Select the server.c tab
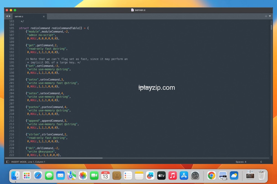Image resolution: width=277 pixels, height=184 pixels. [30, 16]
